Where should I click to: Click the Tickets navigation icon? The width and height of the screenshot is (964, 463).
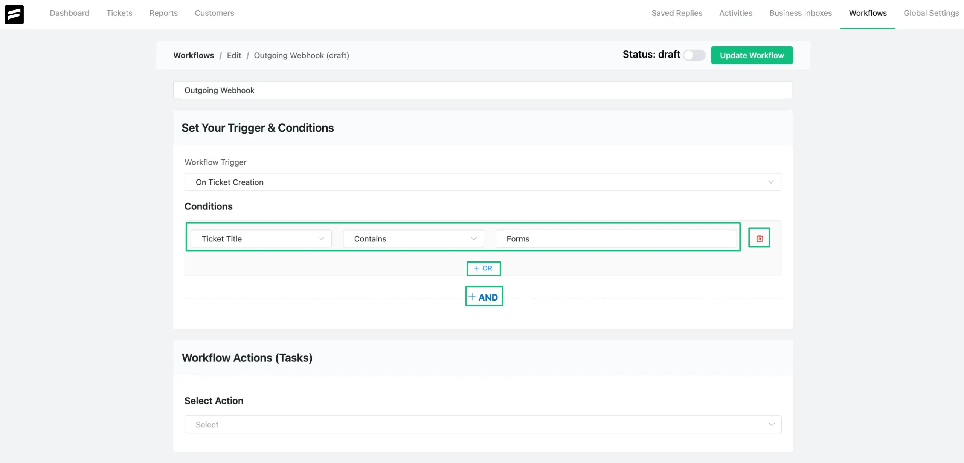point(119,14)
